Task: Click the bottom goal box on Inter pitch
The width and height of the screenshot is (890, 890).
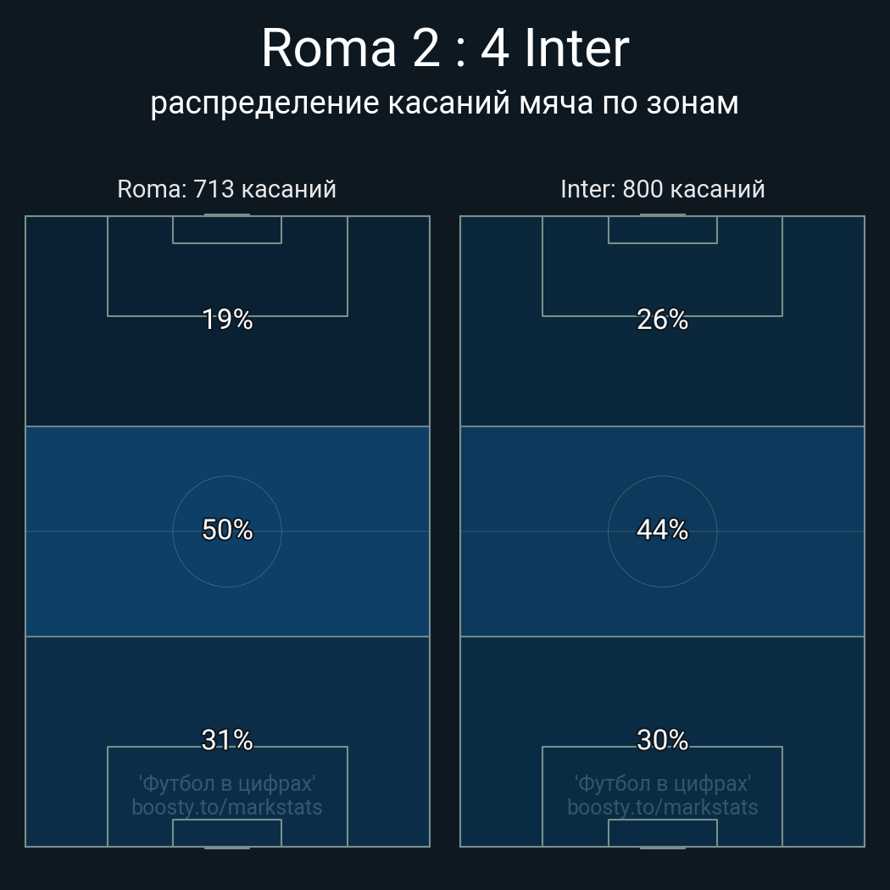Action: click(662, 832)
